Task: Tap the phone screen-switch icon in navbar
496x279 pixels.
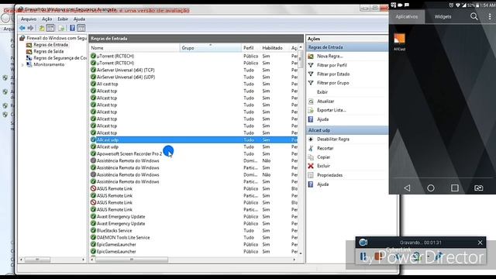Action: tap(479, 188)
